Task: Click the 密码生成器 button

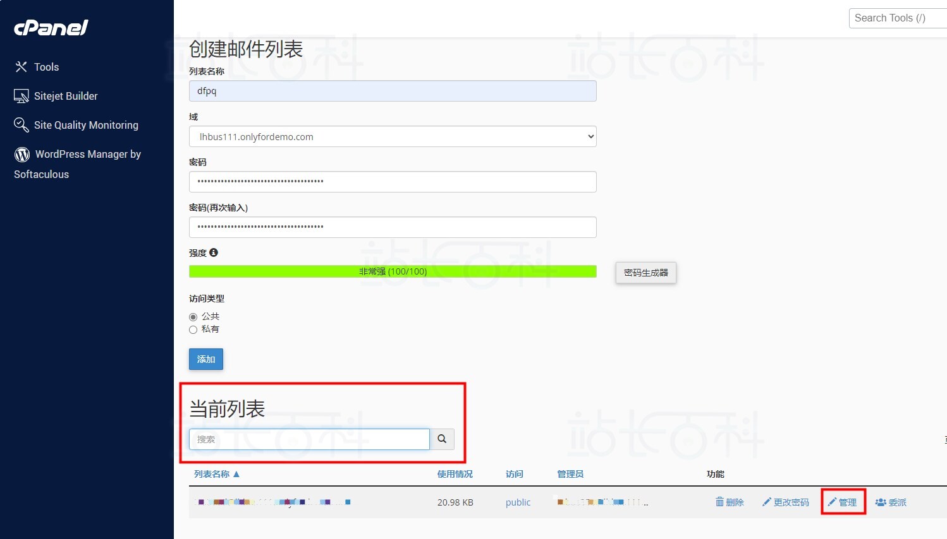Action: pyautogui.click(x=645, y=273)
